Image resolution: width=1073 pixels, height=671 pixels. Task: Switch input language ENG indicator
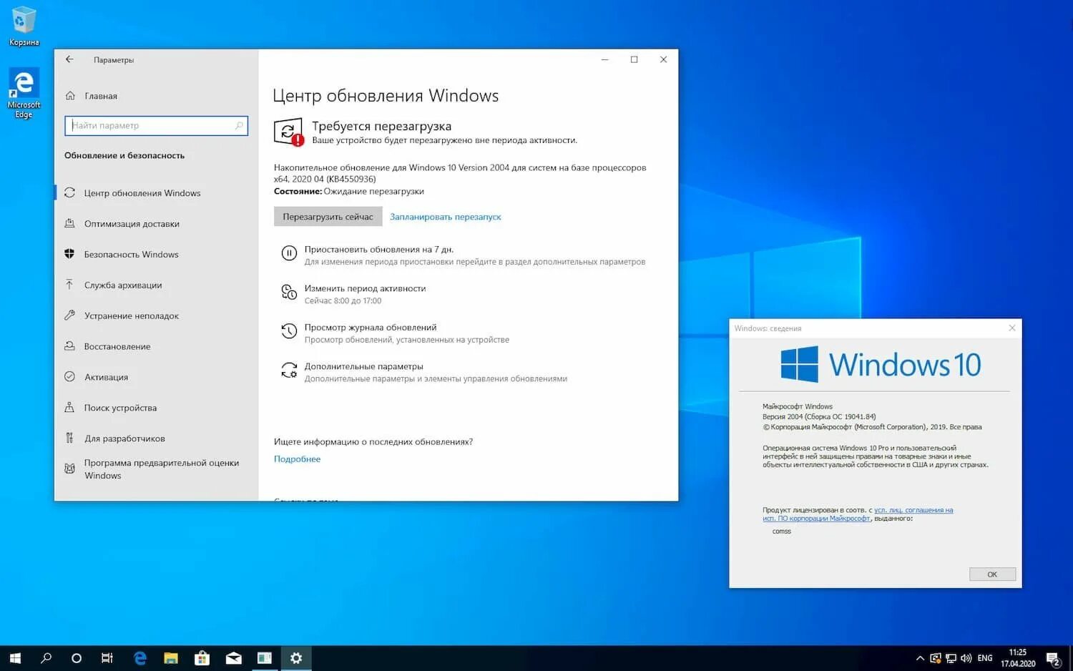click(985, 658)
